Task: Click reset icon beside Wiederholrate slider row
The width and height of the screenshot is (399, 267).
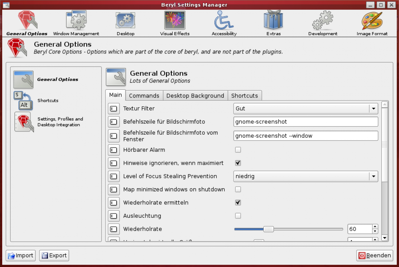Action: tap(114, 229)
